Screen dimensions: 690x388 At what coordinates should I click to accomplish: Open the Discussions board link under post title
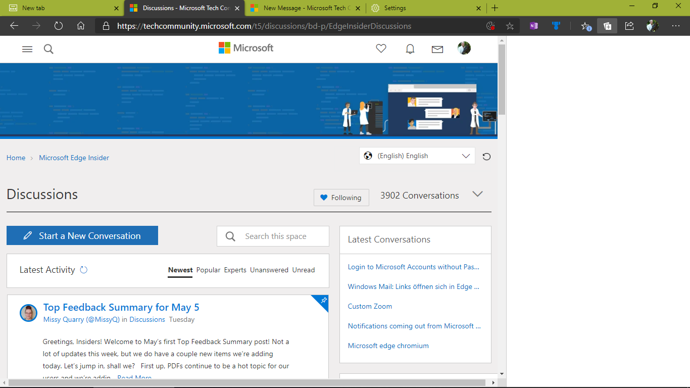[x=147, y=319]
